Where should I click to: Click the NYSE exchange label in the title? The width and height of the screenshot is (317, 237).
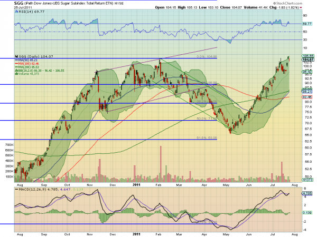click(x=119, y=4)
